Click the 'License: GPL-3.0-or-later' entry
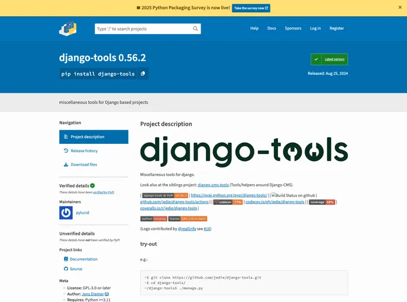The height and width of the screenshot is (302, 407). [x=89, y=288]
